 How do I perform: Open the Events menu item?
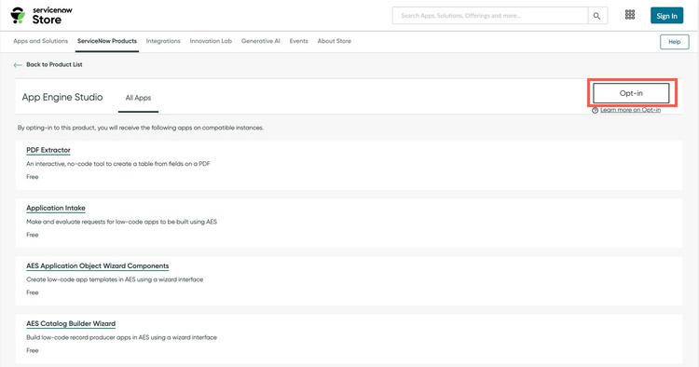(298, 41)
